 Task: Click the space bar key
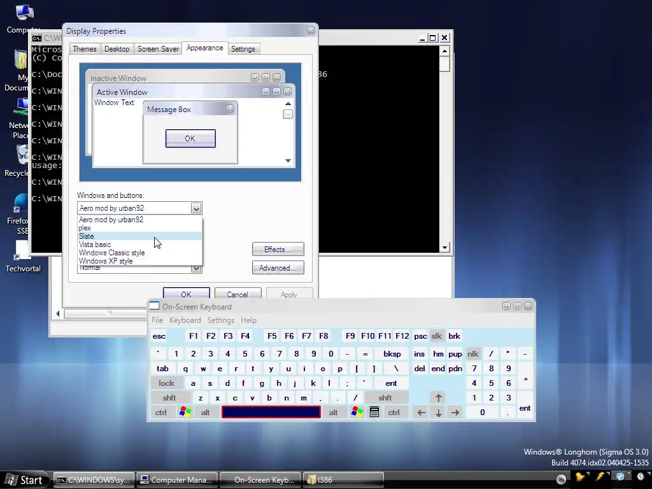coord(271,412)
